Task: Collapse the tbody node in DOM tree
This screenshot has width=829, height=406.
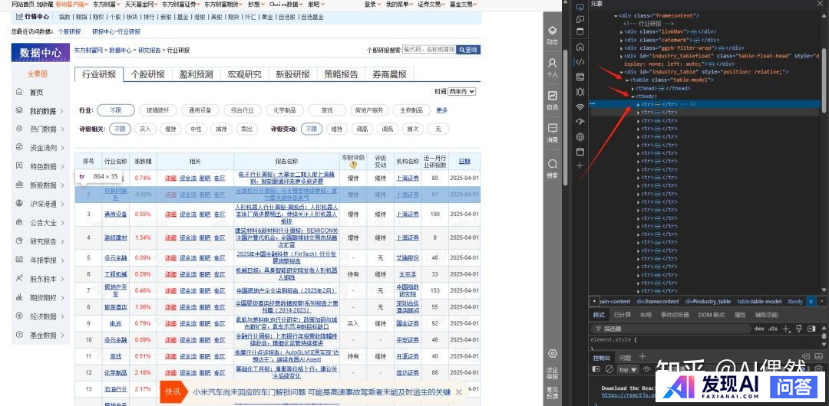Action: tap(632, 97)
